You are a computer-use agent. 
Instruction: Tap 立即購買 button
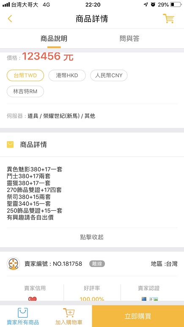(x=138, y=316)
